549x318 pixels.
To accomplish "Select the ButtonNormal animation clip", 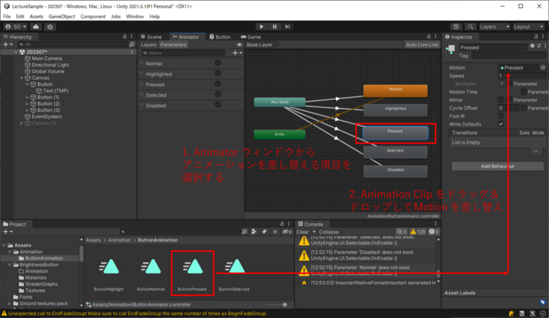I will [151, 274].
